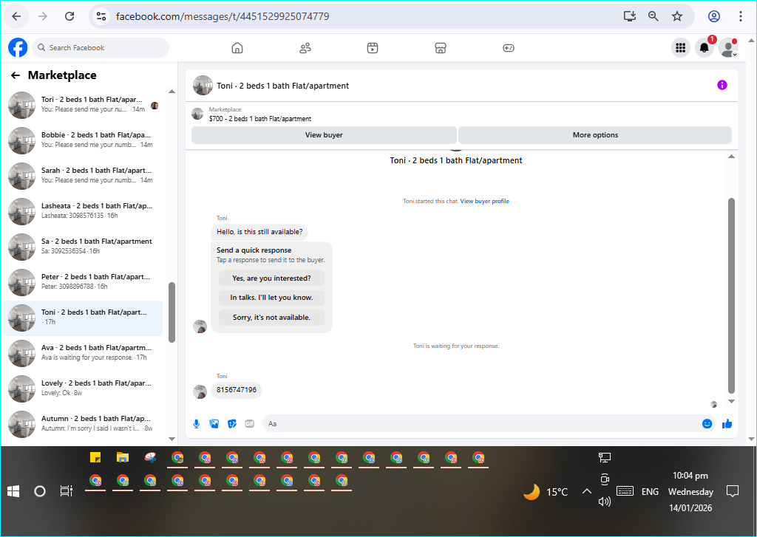Click Toni's avatar in chat header
The height and width of the screenshot is (537, 757).
point(203,86)
